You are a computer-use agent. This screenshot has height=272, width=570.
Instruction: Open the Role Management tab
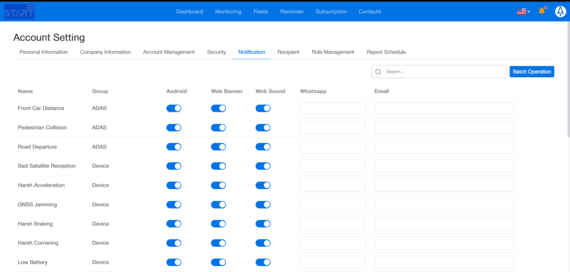(333, 52)
